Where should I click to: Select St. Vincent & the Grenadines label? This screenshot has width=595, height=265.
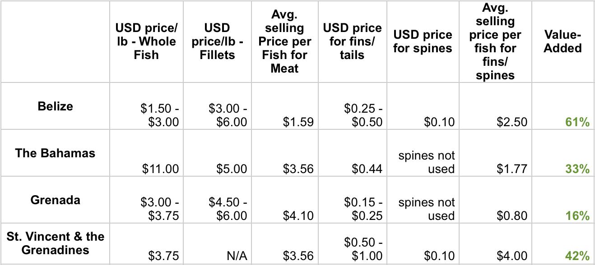click(x=55, y=243)
